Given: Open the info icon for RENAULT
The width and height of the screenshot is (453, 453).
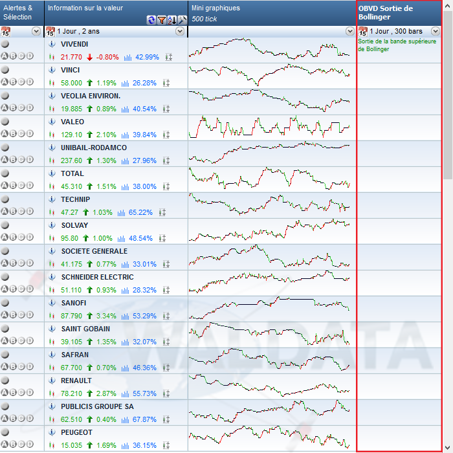Looking at the screenshot, I should (52, 381).
